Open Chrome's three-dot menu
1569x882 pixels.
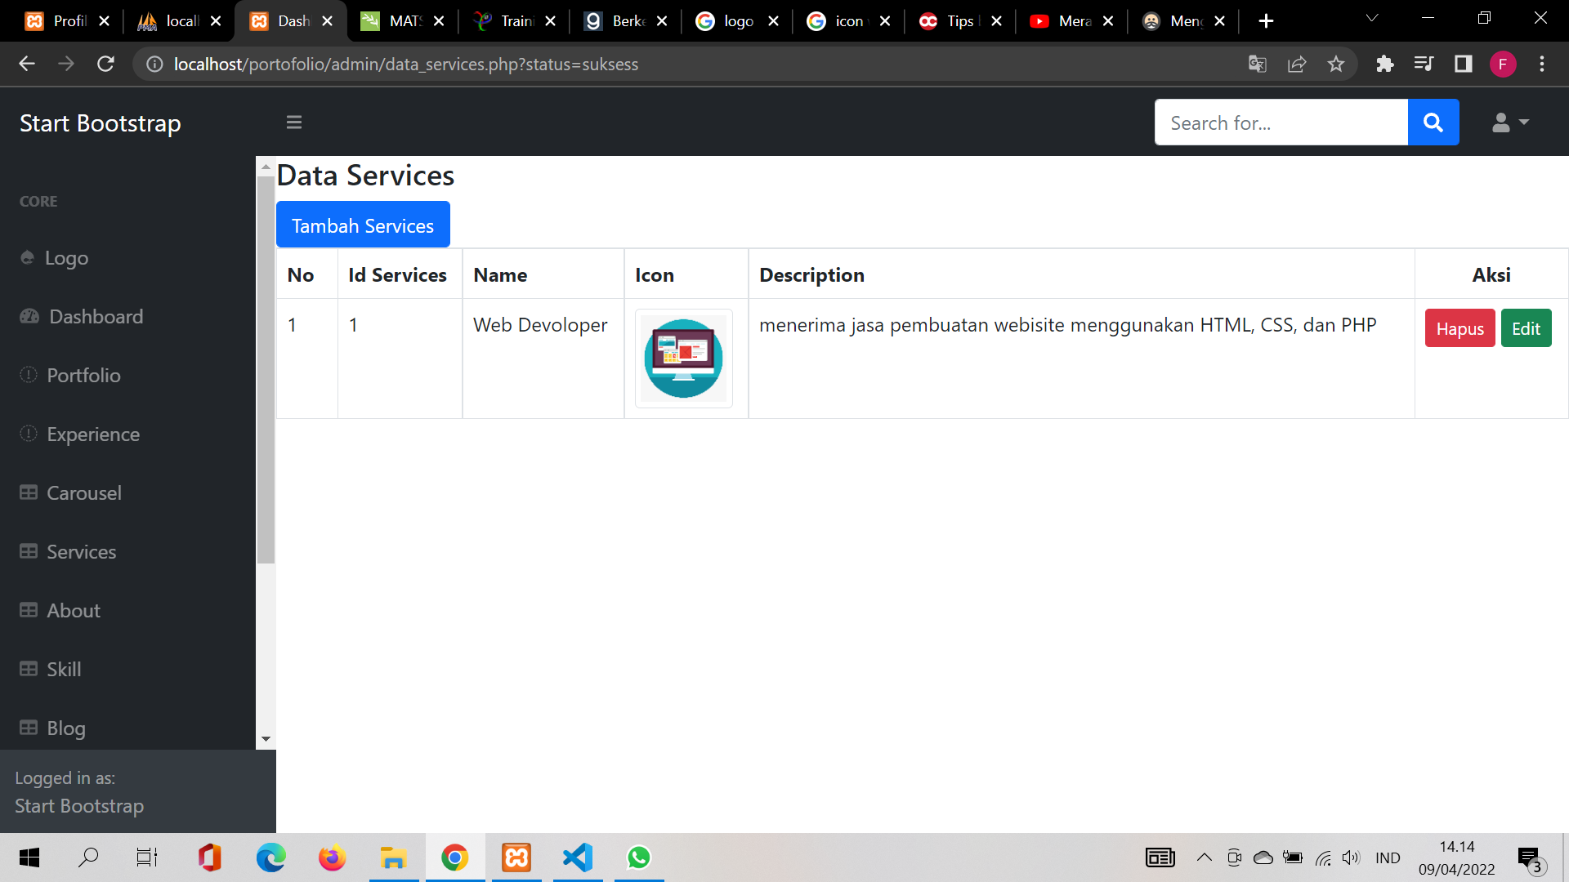(1542, 64)
